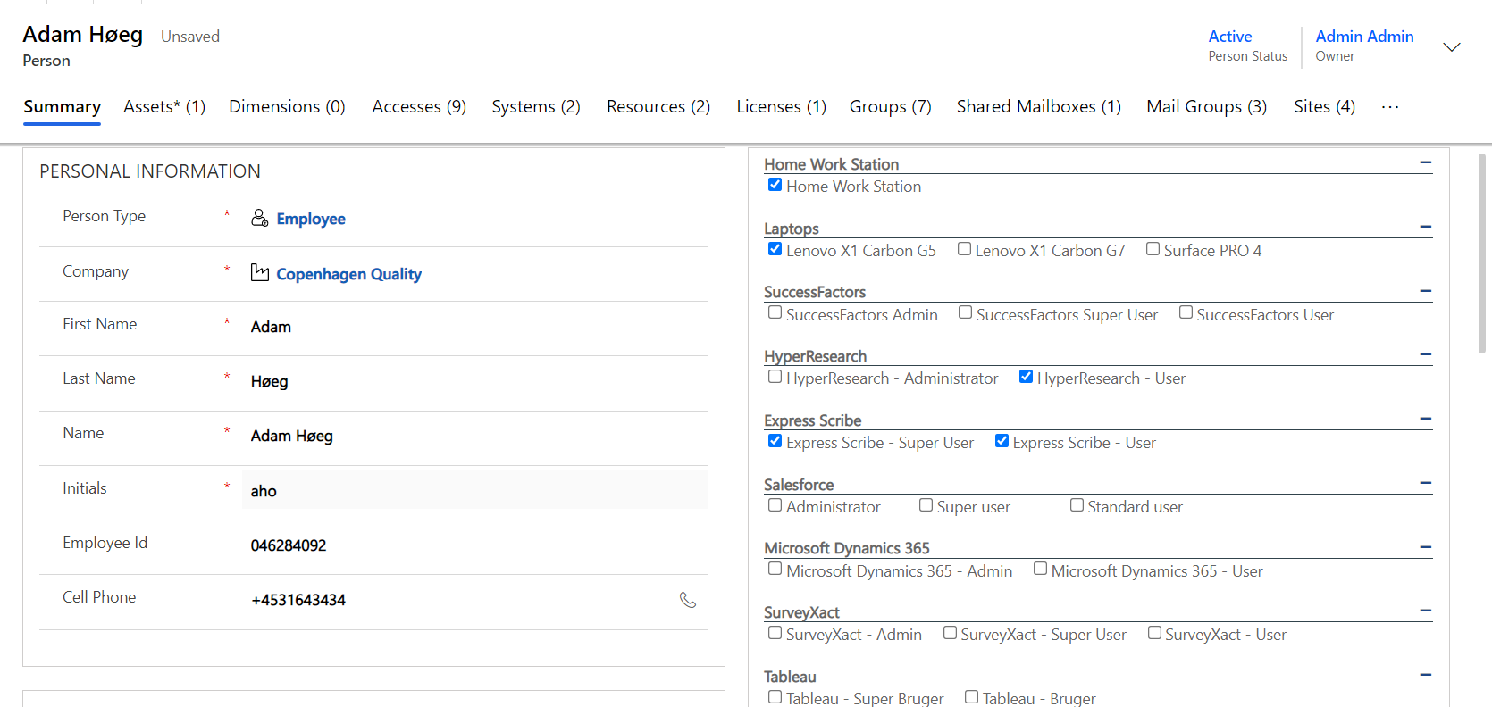Image resolution: width=1492 pixels, height=707 pixels.
Task: Open the Shared Mailboxes (1) tab
Action: click(1038, 107)
